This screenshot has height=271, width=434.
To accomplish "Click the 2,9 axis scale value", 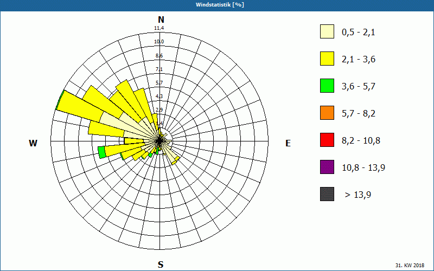I will (159, 110).
